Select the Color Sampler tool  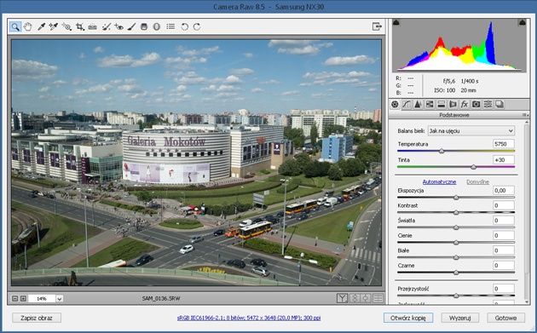(x=54, y=26)
